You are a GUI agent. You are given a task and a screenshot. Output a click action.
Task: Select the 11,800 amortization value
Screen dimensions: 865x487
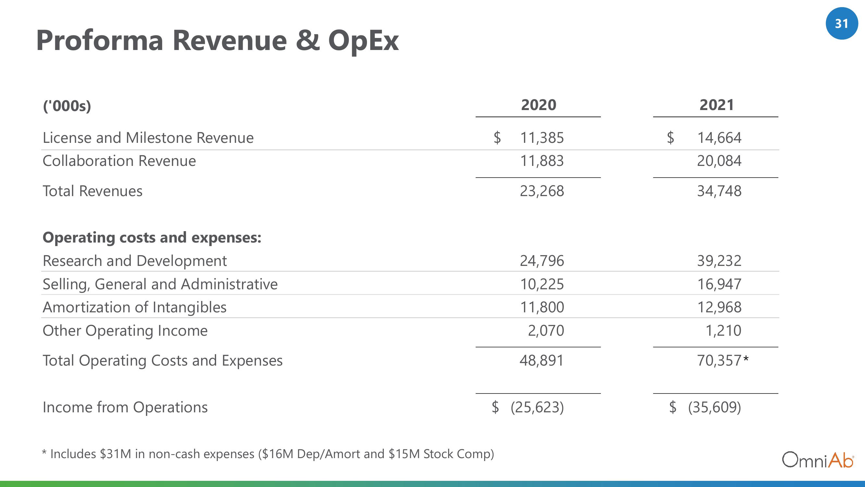coord(542,307)
